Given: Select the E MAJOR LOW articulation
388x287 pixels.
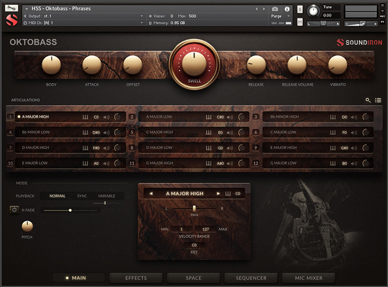Looking at the screenshot, I should tap(70, 163).
